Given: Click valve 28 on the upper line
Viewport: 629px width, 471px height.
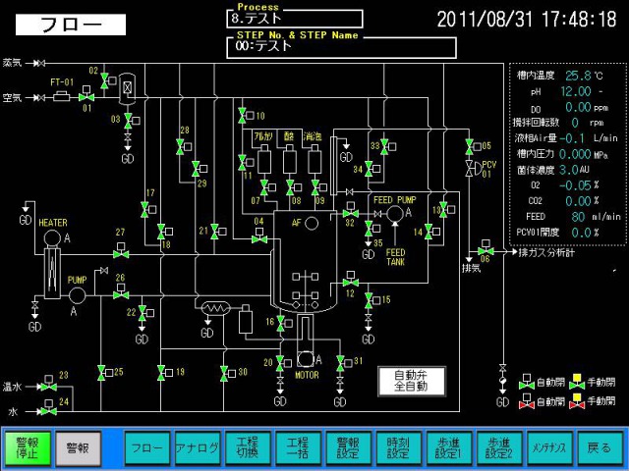Looking at the screenshot, I should click(x=184, y=146).
